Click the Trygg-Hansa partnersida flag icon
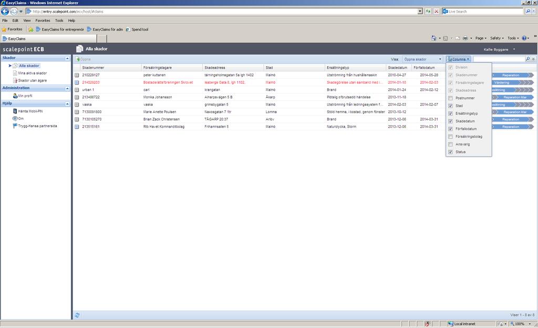This screenshot has height=328, width=538. (15, 126)
